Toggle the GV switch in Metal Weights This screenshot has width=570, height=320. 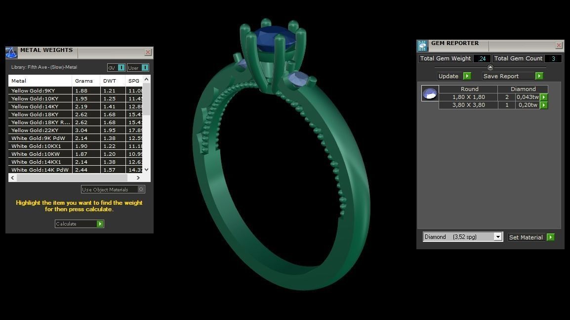pyautogui.click(x=121, y=68)
